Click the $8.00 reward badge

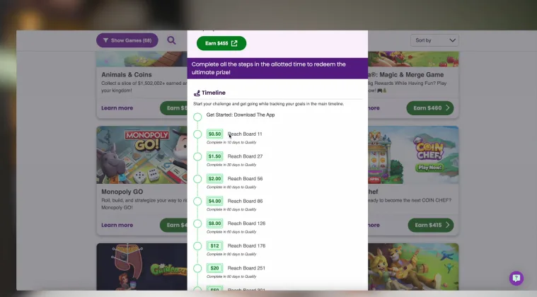[x=215, y=223]
